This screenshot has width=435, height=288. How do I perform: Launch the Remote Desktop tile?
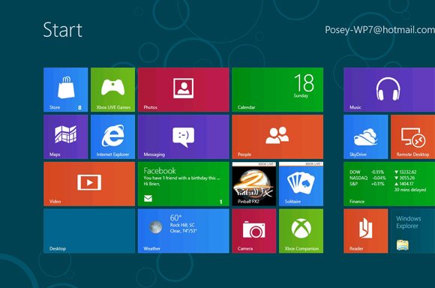[x=412, y=136]
